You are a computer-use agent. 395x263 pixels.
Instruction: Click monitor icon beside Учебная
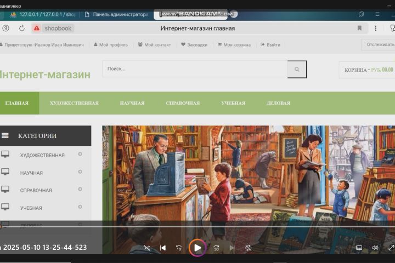pyautogui.click(x=5, y=207)
